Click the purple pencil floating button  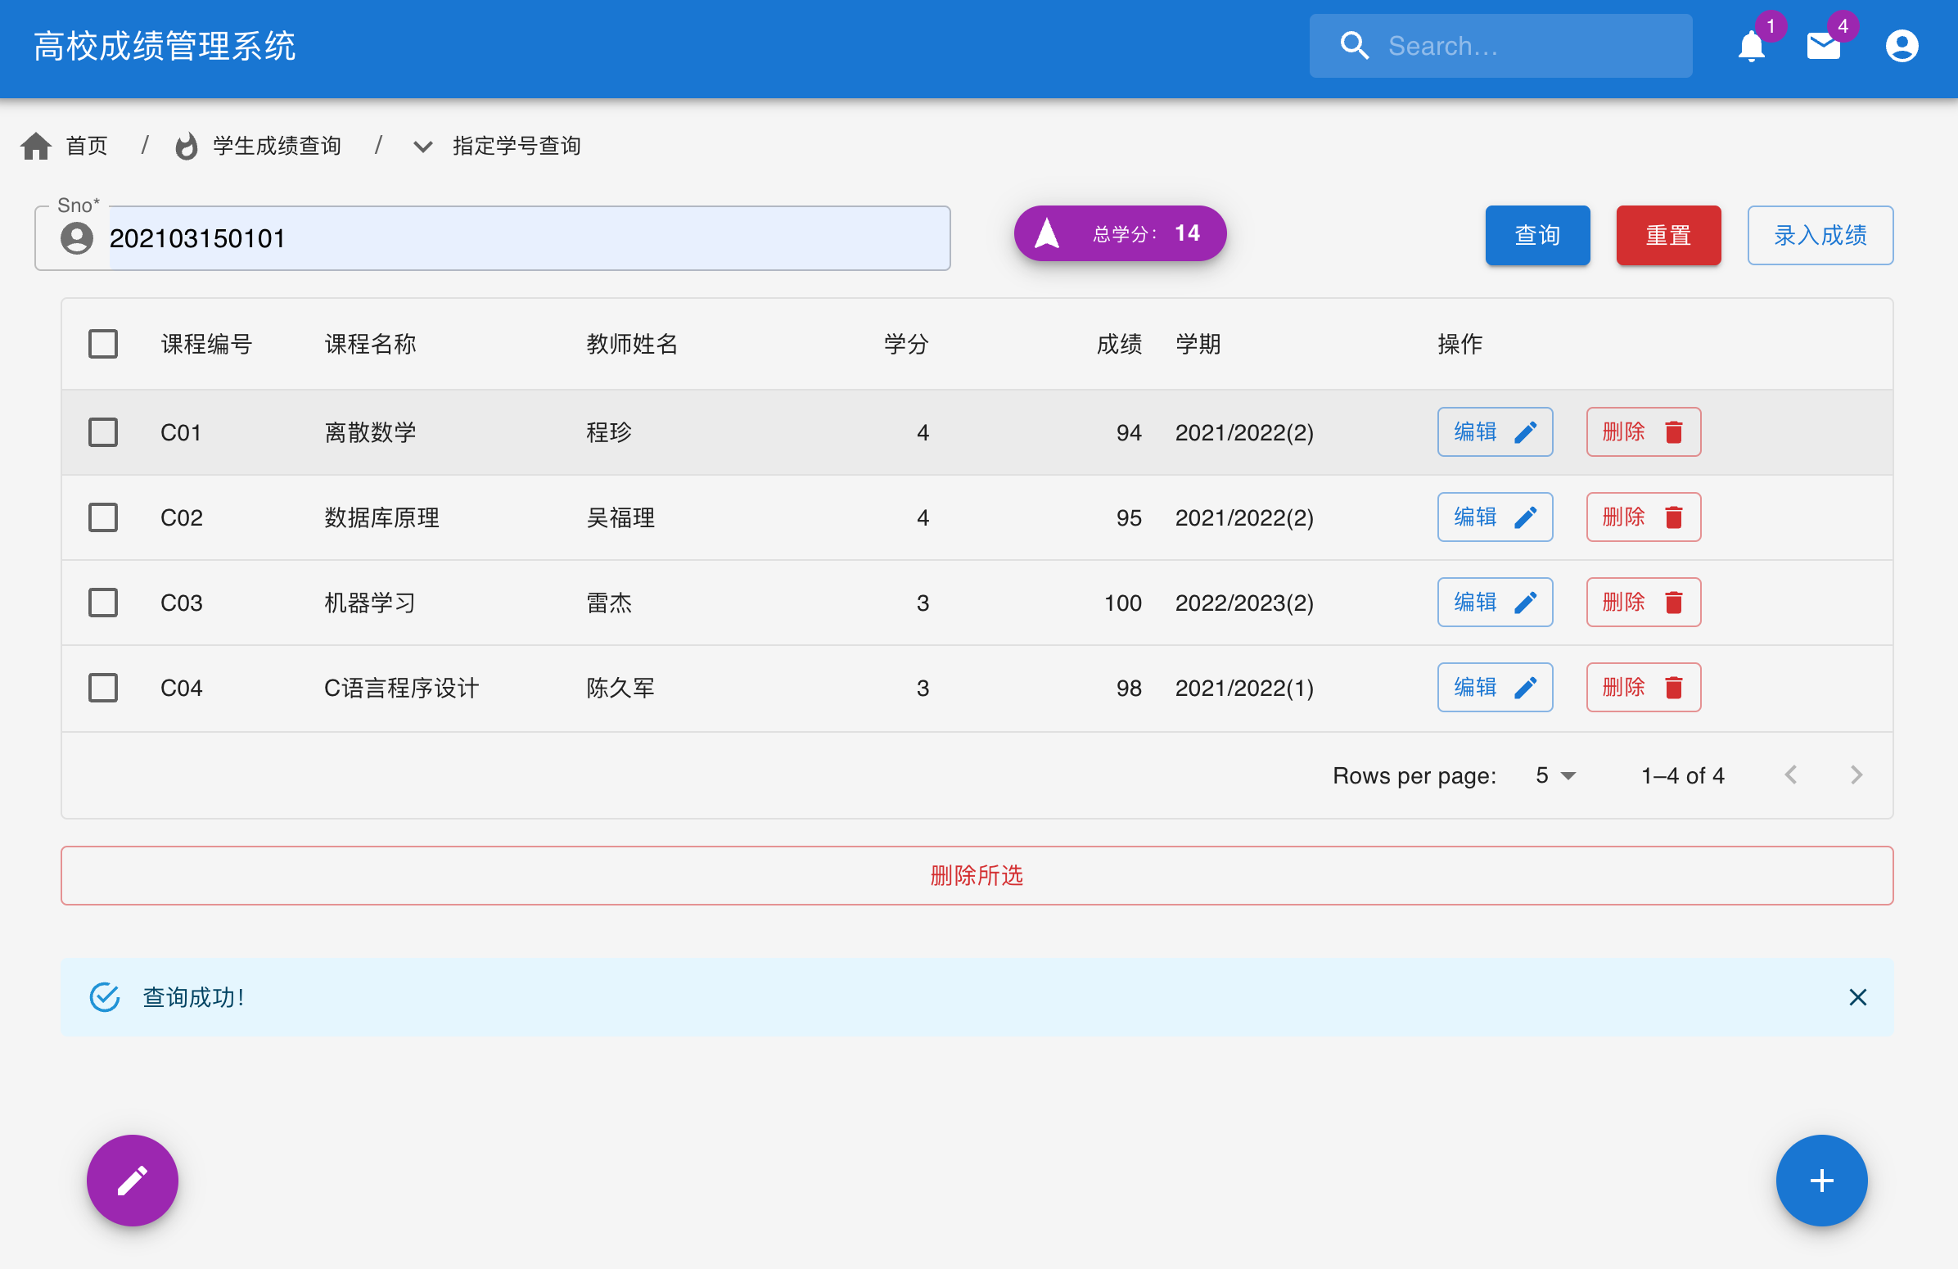133,1179
